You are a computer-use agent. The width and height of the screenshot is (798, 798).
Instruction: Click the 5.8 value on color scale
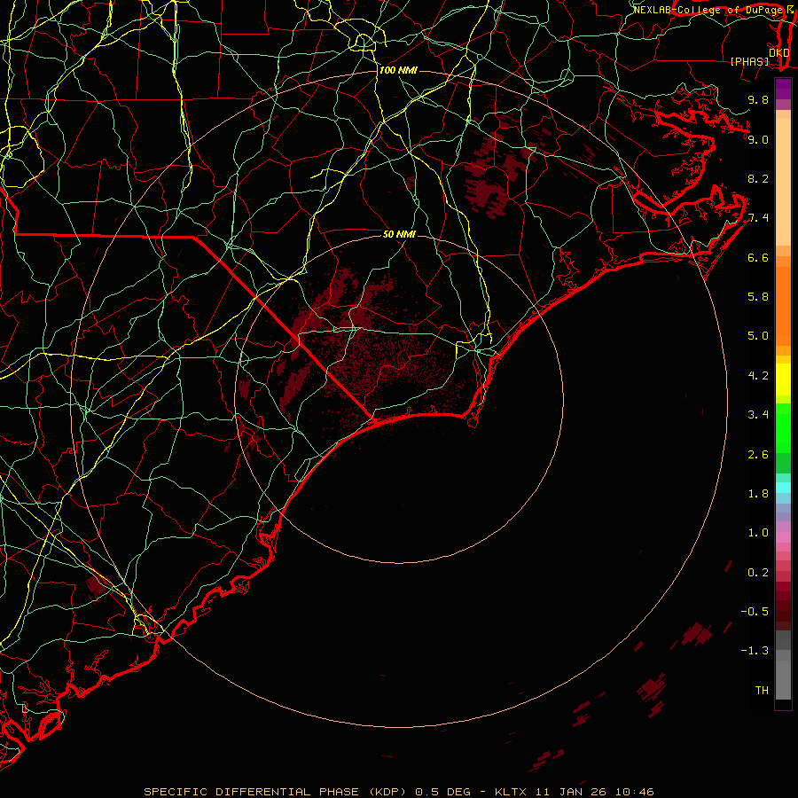758,297
